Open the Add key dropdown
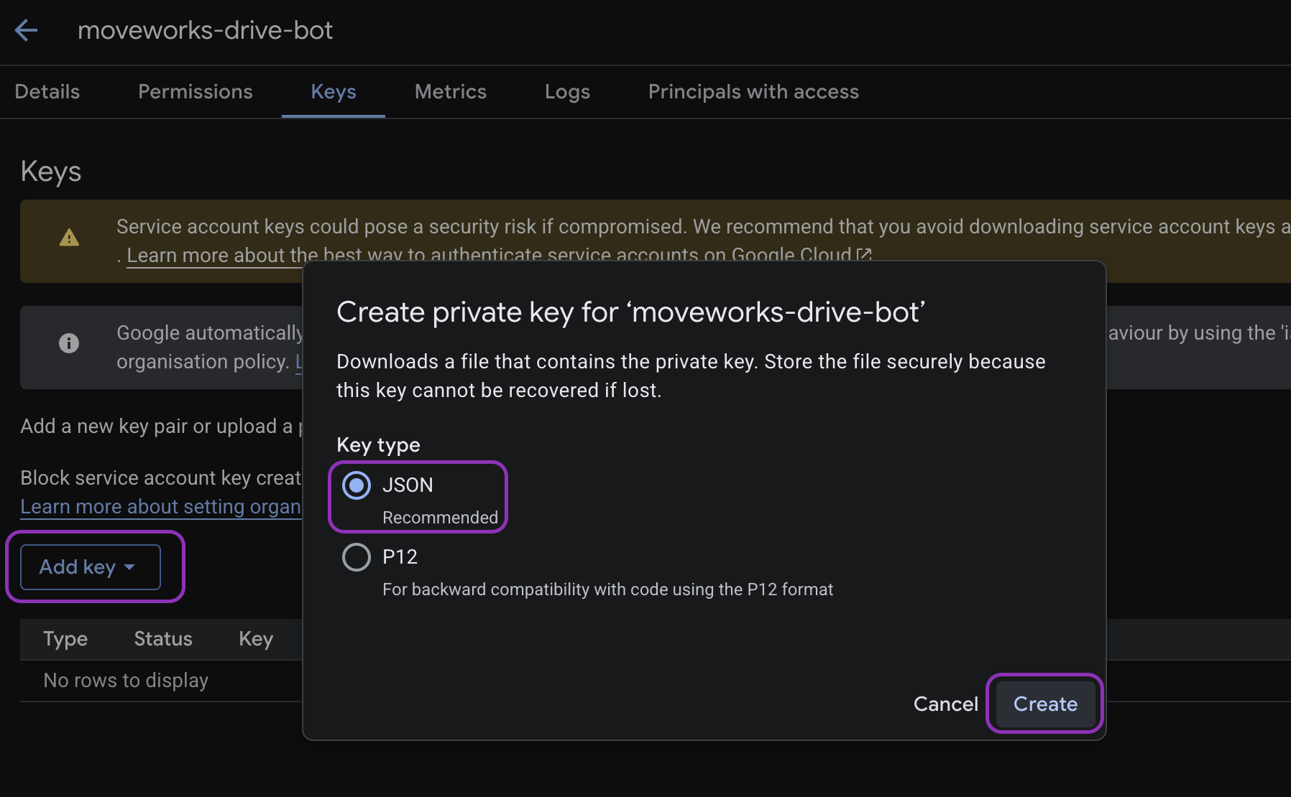The height and width of the screenshot is (797, 1291). [91, 567]
